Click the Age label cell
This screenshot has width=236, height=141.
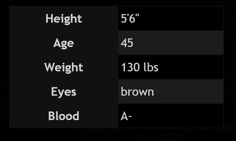(x=64, y=43)
